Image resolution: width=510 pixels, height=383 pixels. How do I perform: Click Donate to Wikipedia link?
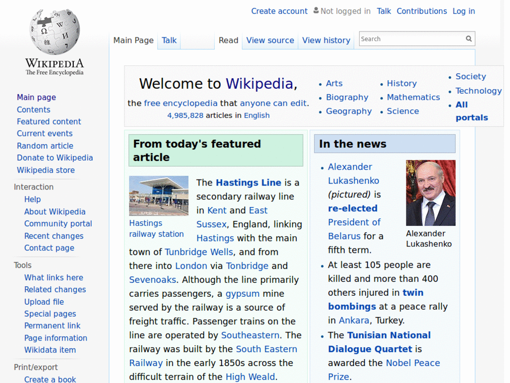click(x=55, y=158)
